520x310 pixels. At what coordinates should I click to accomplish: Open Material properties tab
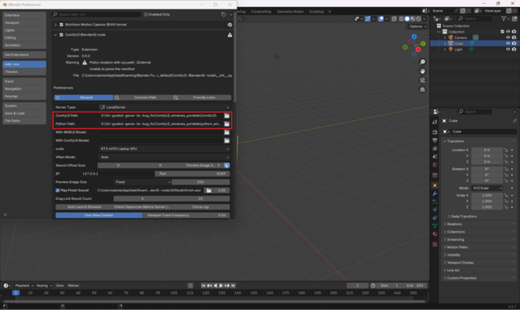coord(435,234)
